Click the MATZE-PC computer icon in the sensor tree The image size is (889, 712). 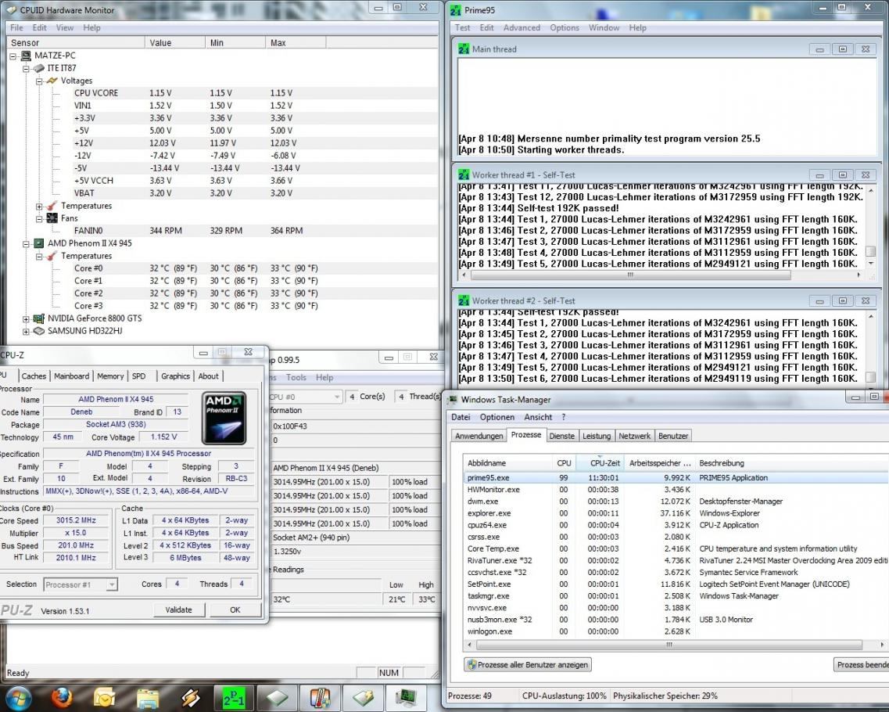pyautogui.click(x=26, y=56)
